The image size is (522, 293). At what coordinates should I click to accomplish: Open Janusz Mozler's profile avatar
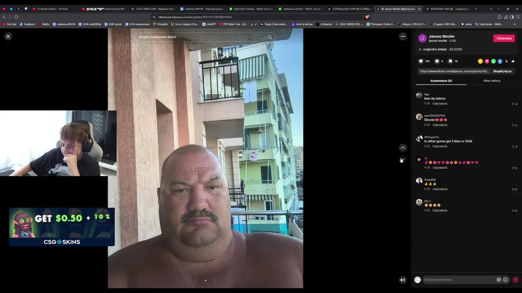pos(422,38)
